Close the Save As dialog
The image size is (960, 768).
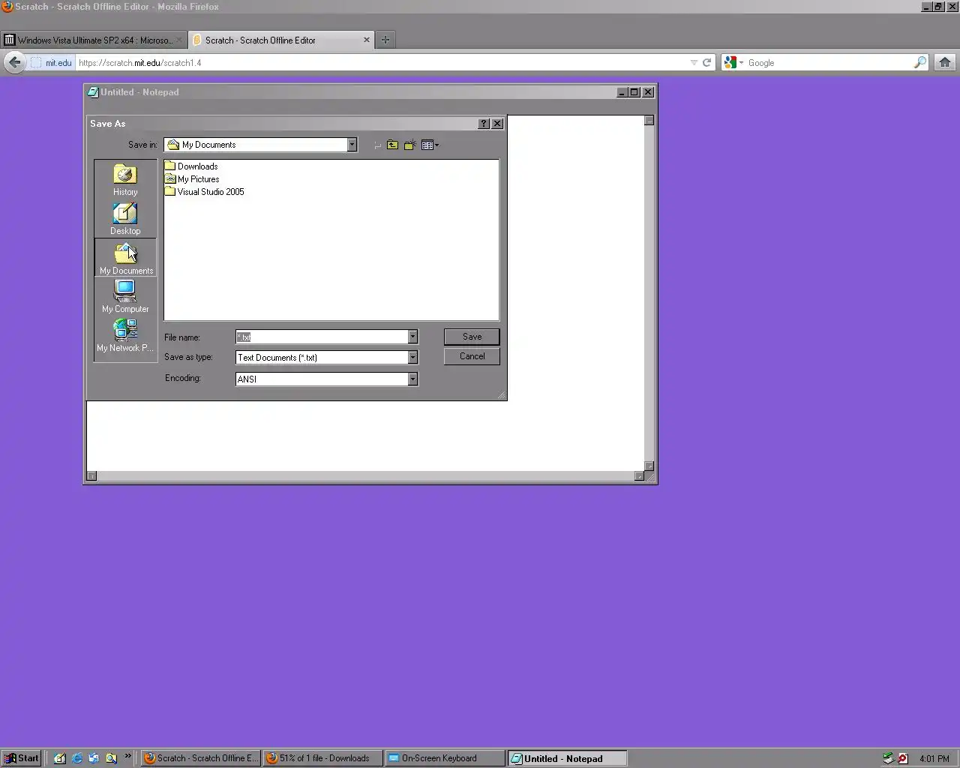pyautogui.click(x=497, y=124)
